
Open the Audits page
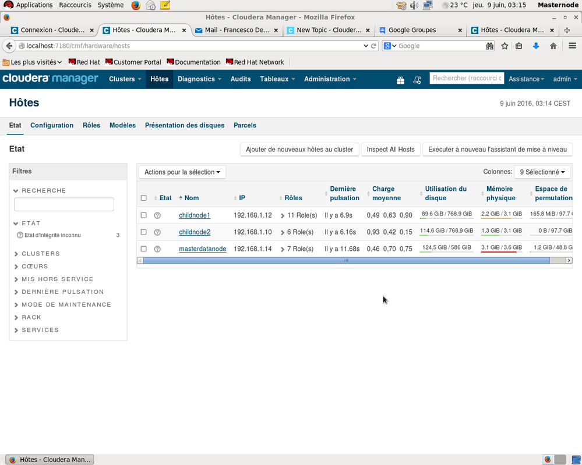pos(241,79)
